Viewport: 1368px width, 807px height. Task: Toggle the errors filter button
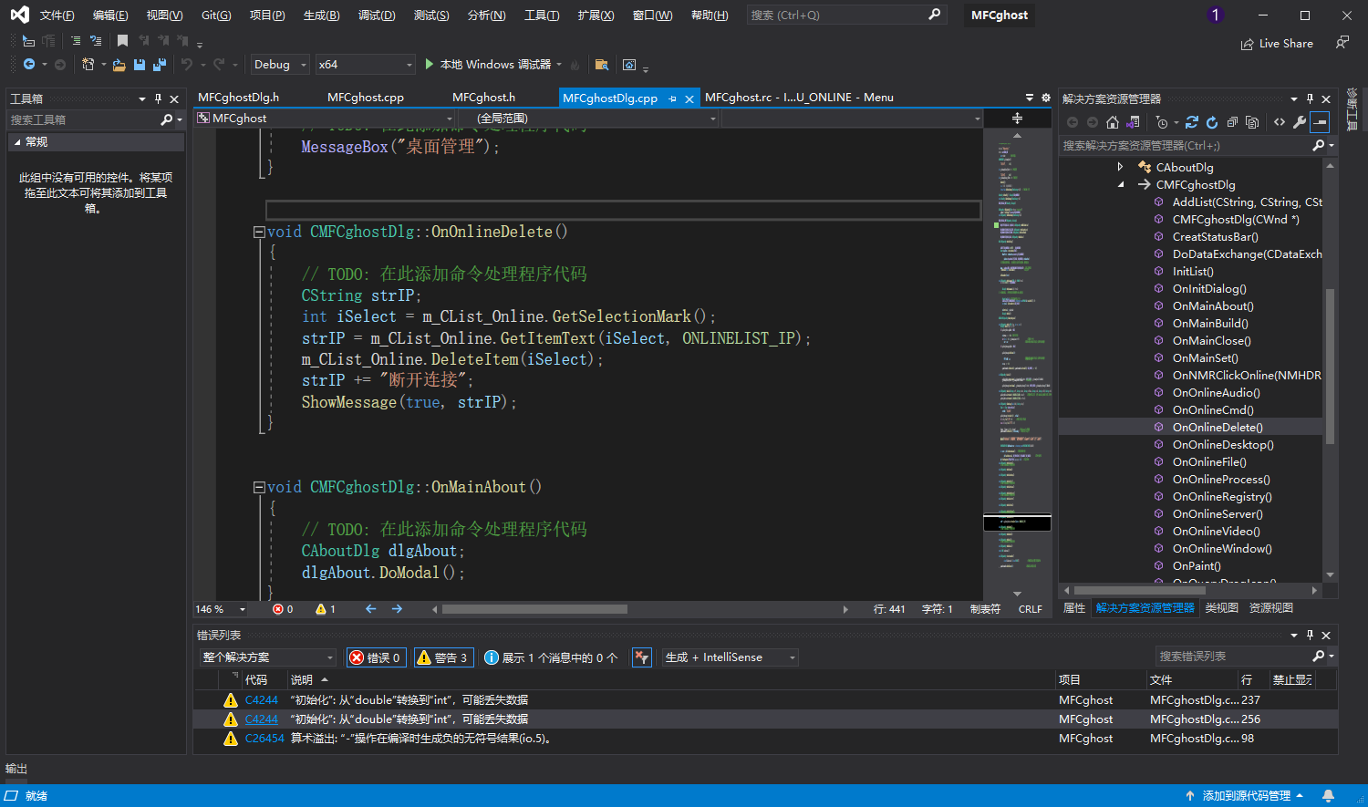[376, 657]
